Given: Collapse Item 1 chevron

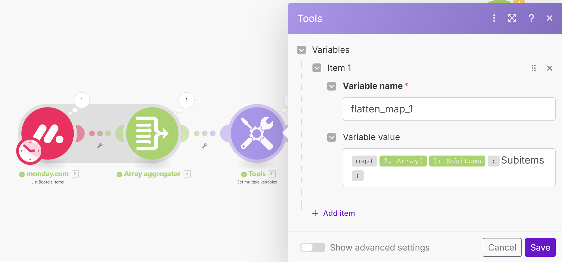Looking at the screenshot, I should point(317,68).
